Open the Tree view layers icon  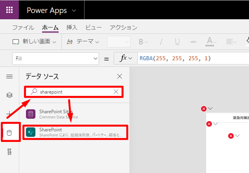9,95
